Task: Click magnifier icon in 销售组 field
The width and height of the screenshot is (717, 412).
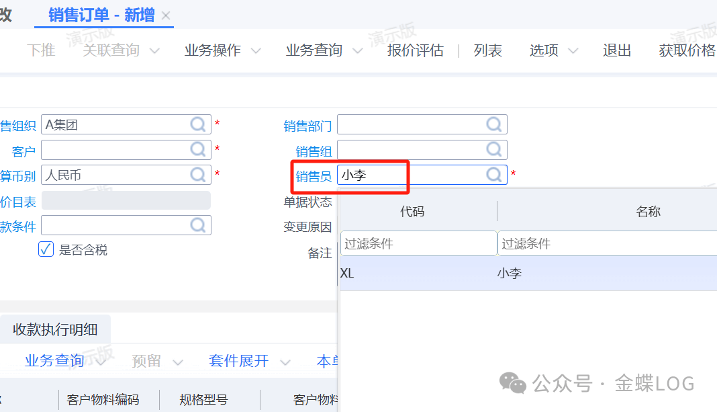Action: click(x=494, y=149)
